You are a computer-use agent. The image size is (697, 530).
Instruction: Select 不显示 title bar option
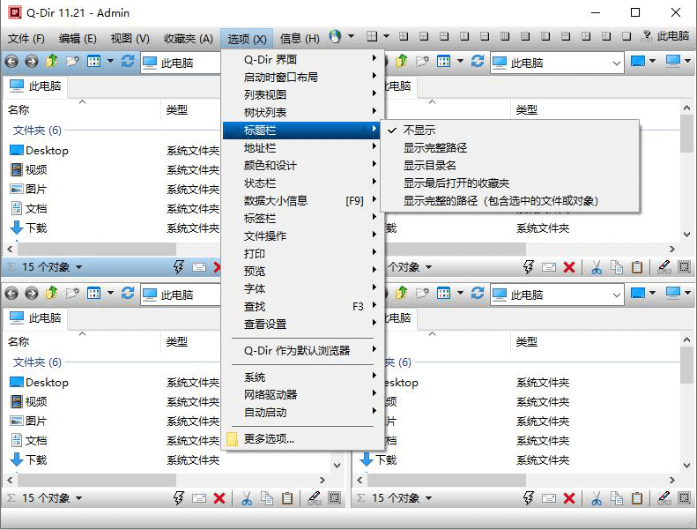(x=419, y=131)
